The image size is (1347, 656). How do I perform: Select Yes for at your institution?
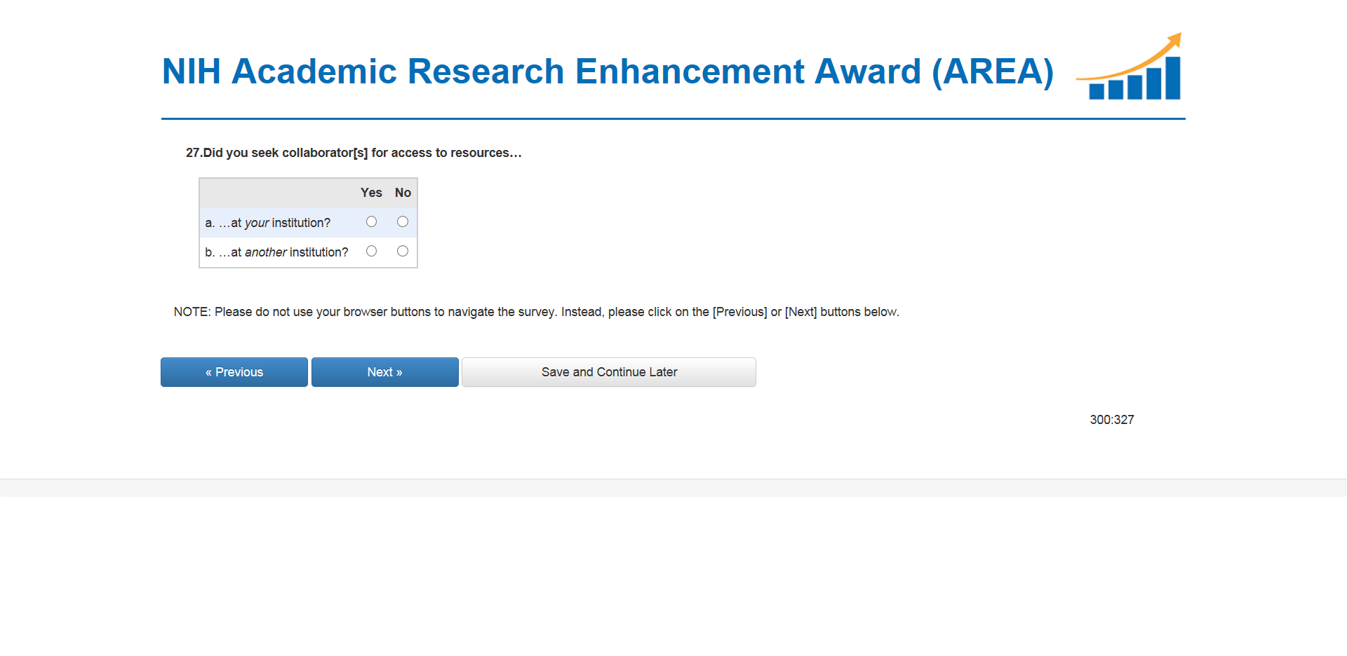coord(371,222)
